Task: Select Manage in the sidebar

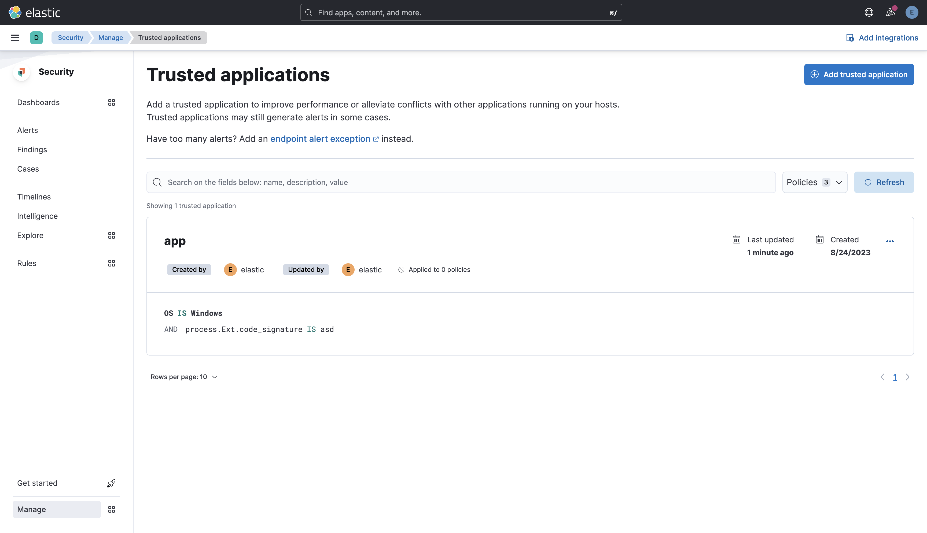Action: click(x=57, y=509)
